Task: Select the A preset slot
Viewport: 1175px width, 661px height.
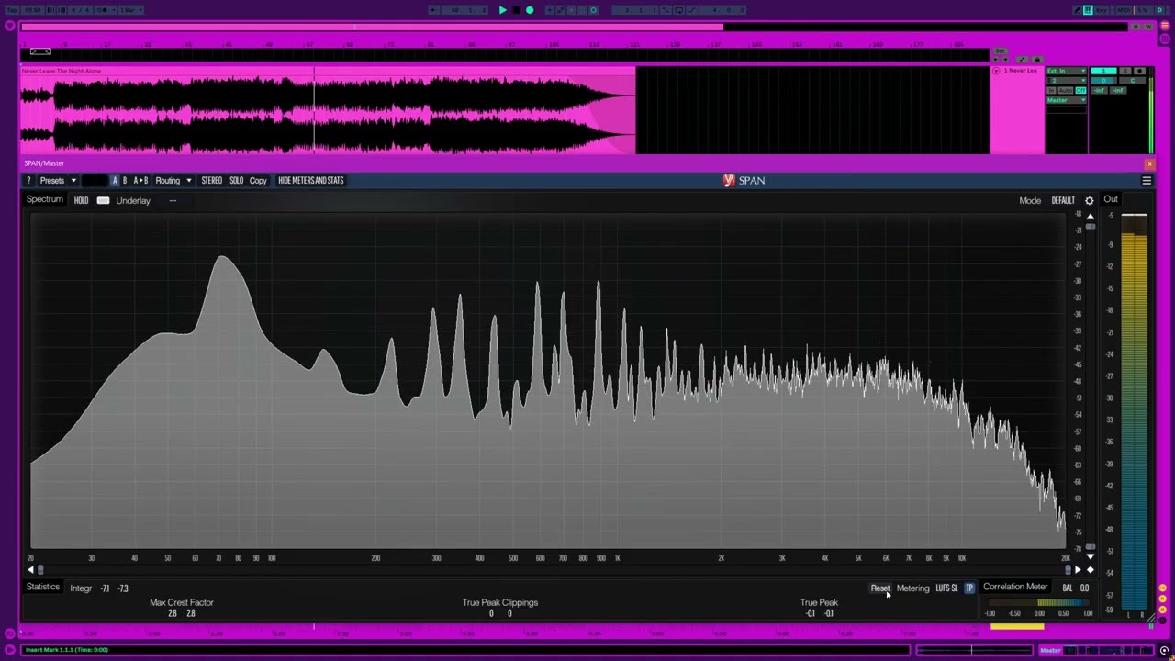Action: tap(115, 181)
